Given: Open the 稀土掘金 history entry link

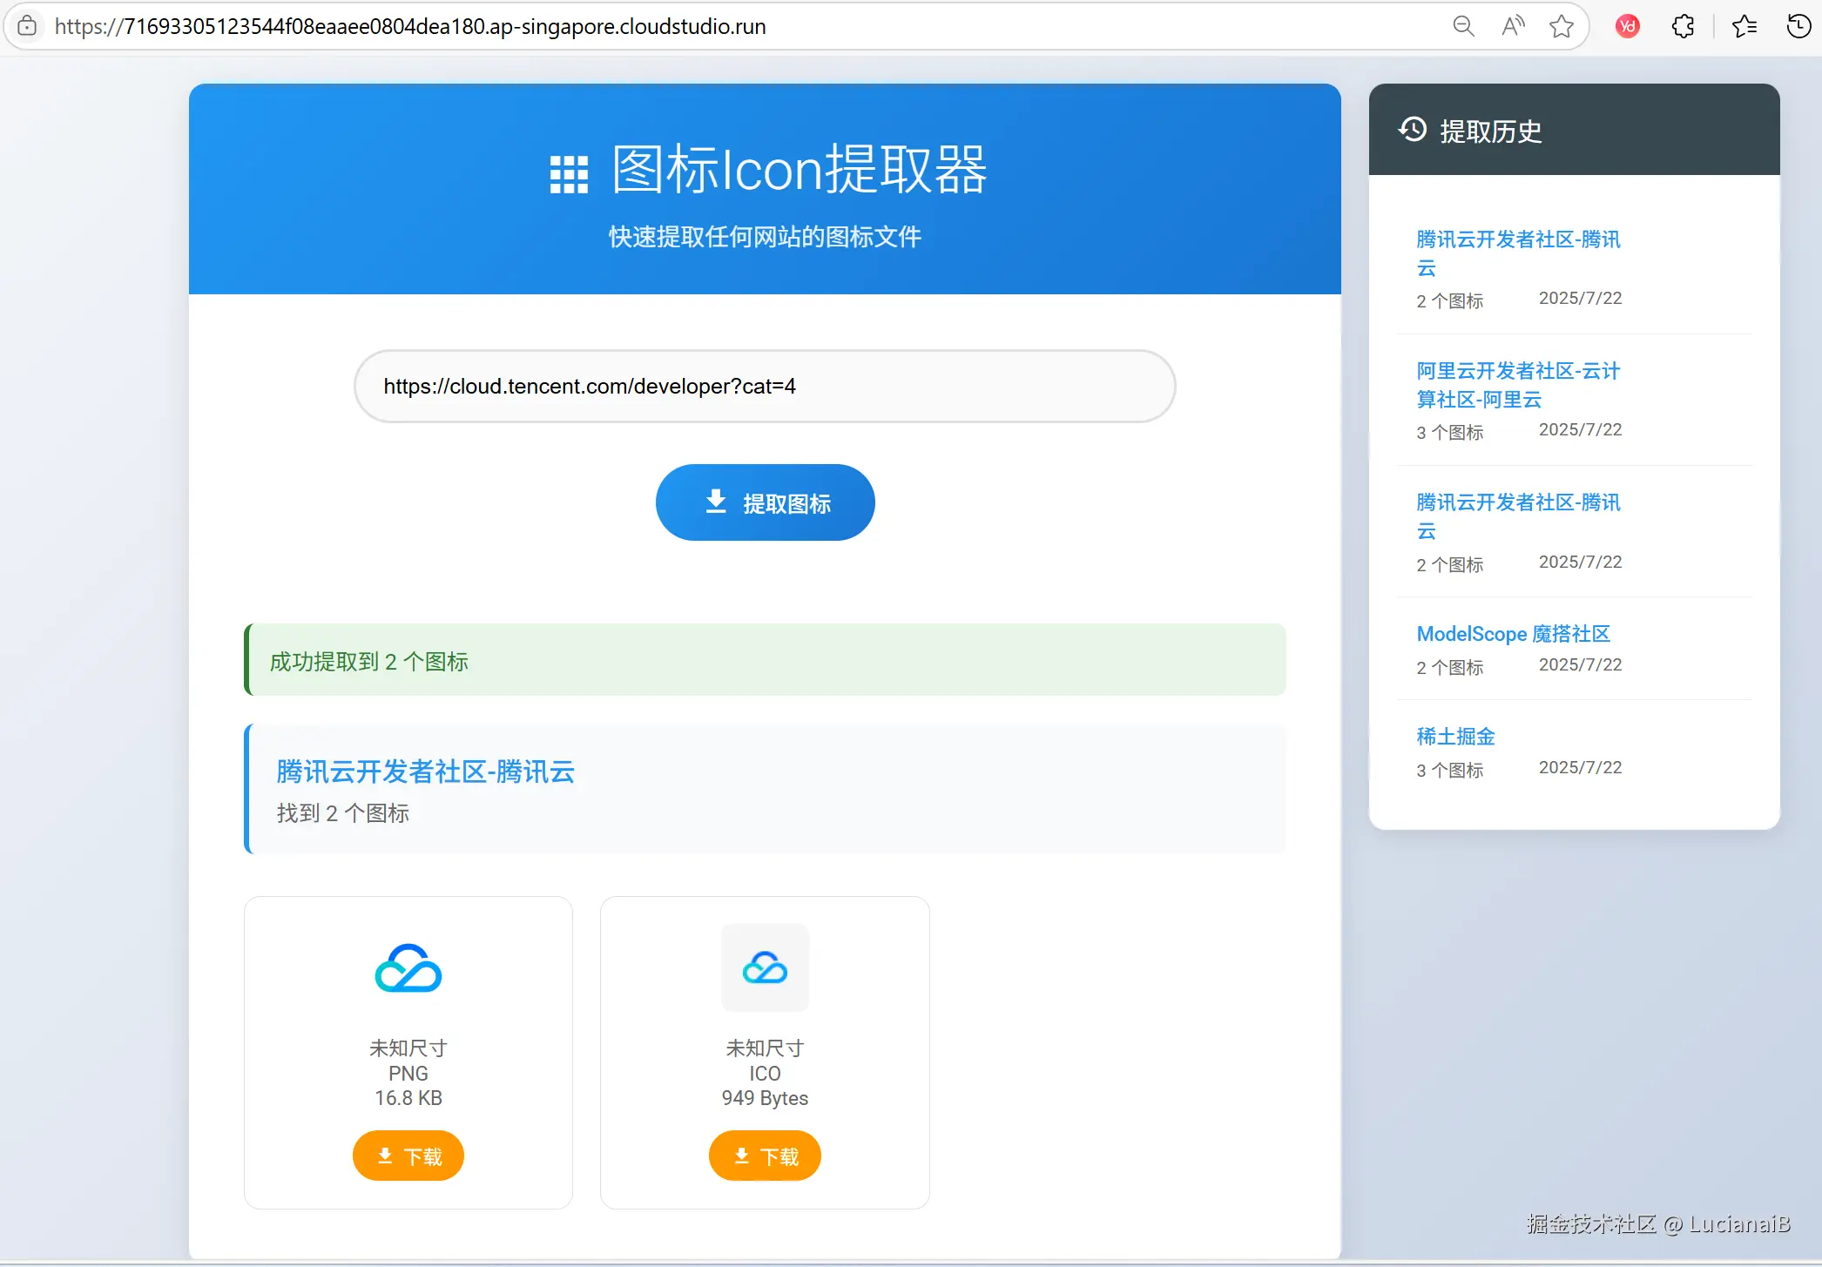Looking at the screenshot, I should coord(1455,736).
